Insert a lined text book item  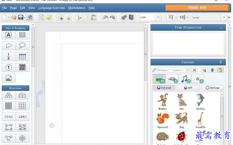(x=22, y=35)
